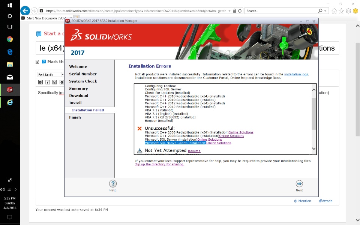
Task: Click the browser Search field
Action: pos(281,11)
